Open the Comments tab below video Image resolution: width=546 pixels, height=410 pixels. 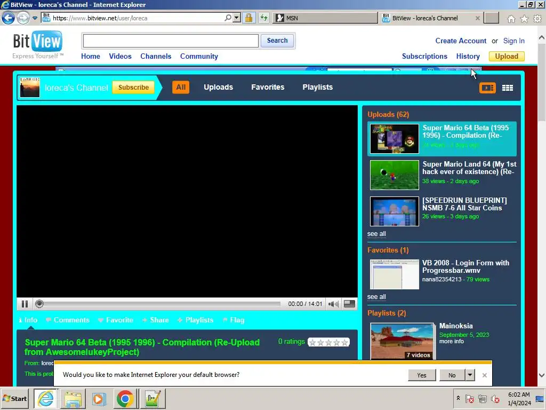coord(68,320)
